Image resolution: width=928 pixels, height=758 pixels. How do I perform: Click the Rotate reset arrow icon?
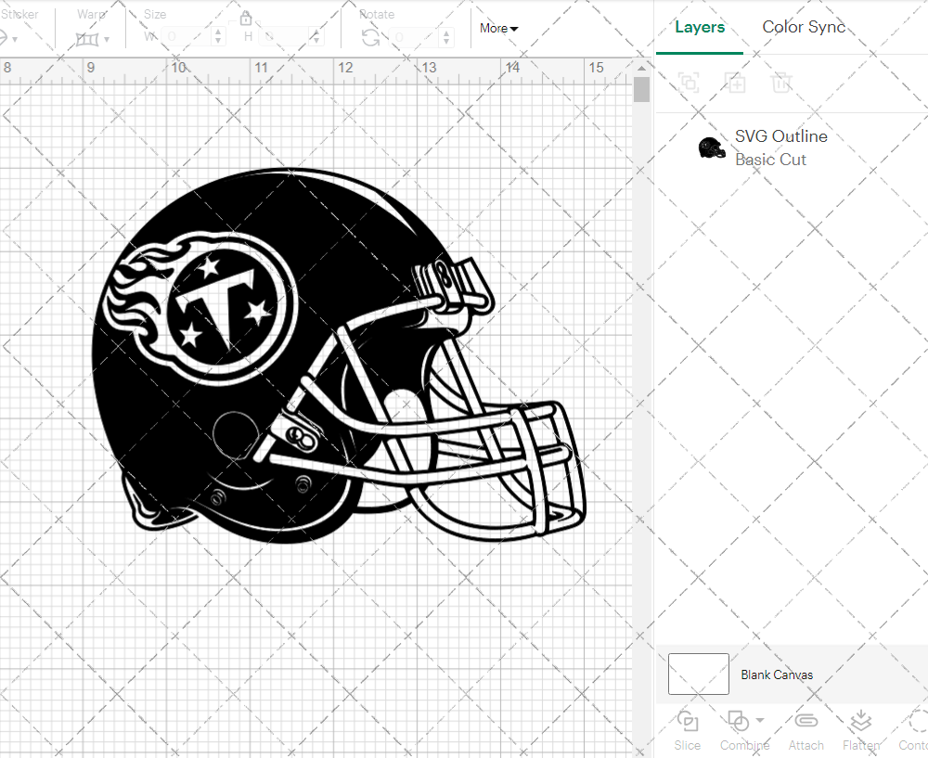click(x=369, y=35)
